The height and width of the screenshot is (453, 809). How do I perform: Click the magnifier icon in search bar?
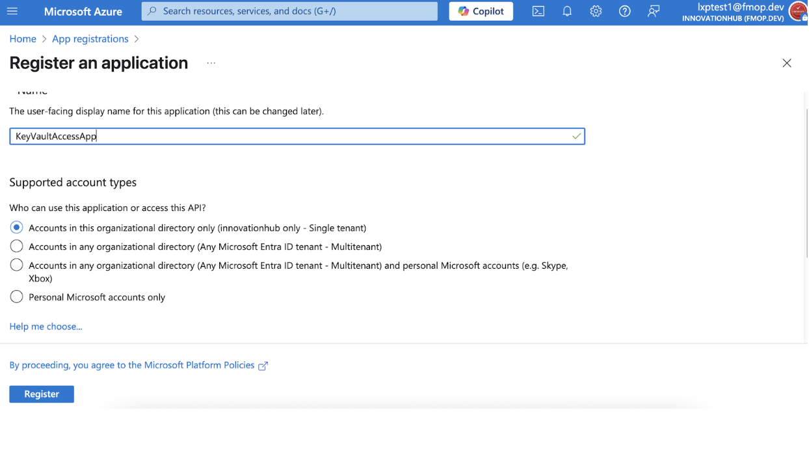[x=152, y=11]
